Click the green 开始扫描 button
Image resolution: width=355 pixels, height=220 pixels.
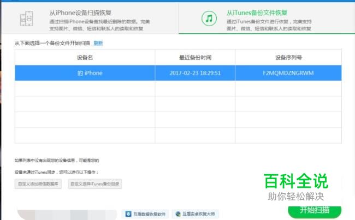pos(315,211)
